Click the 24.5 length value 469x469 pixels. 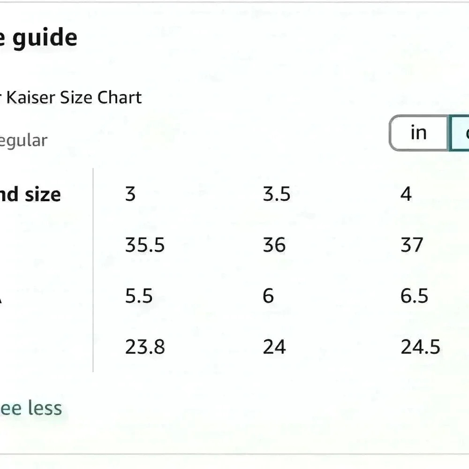420,347
